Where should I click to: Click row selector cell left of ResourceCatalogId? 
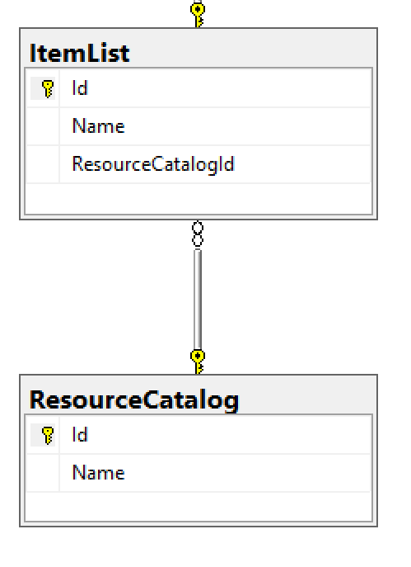[43, 164]
